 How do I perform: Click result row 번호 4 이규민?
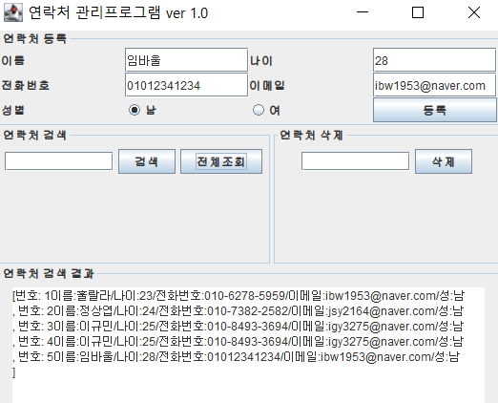239,342
